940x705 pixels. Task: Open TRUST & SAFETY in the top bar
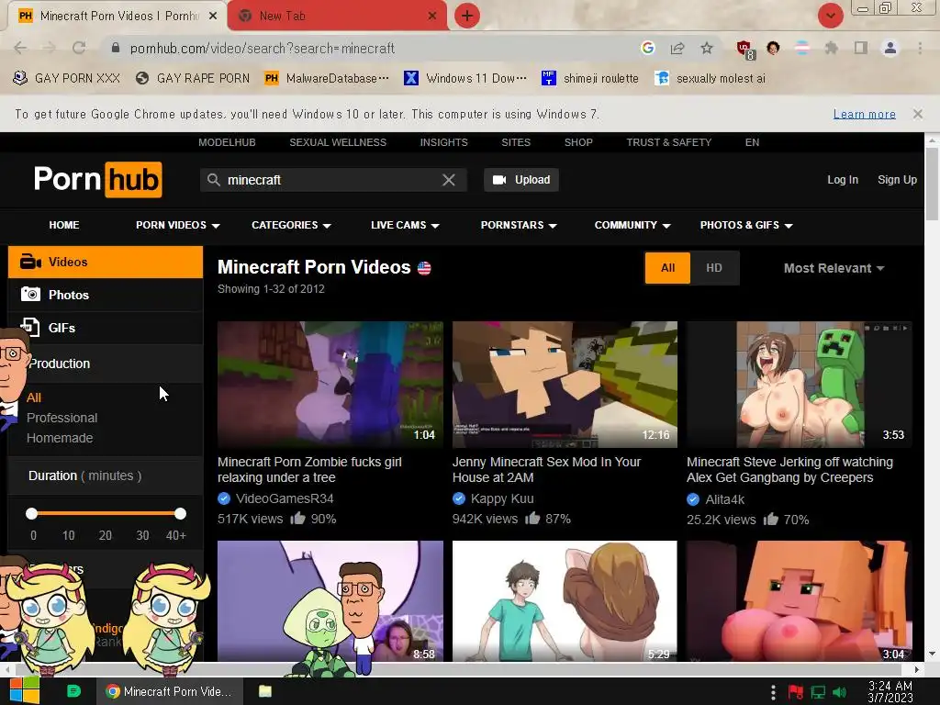click(x=669, y=142)
